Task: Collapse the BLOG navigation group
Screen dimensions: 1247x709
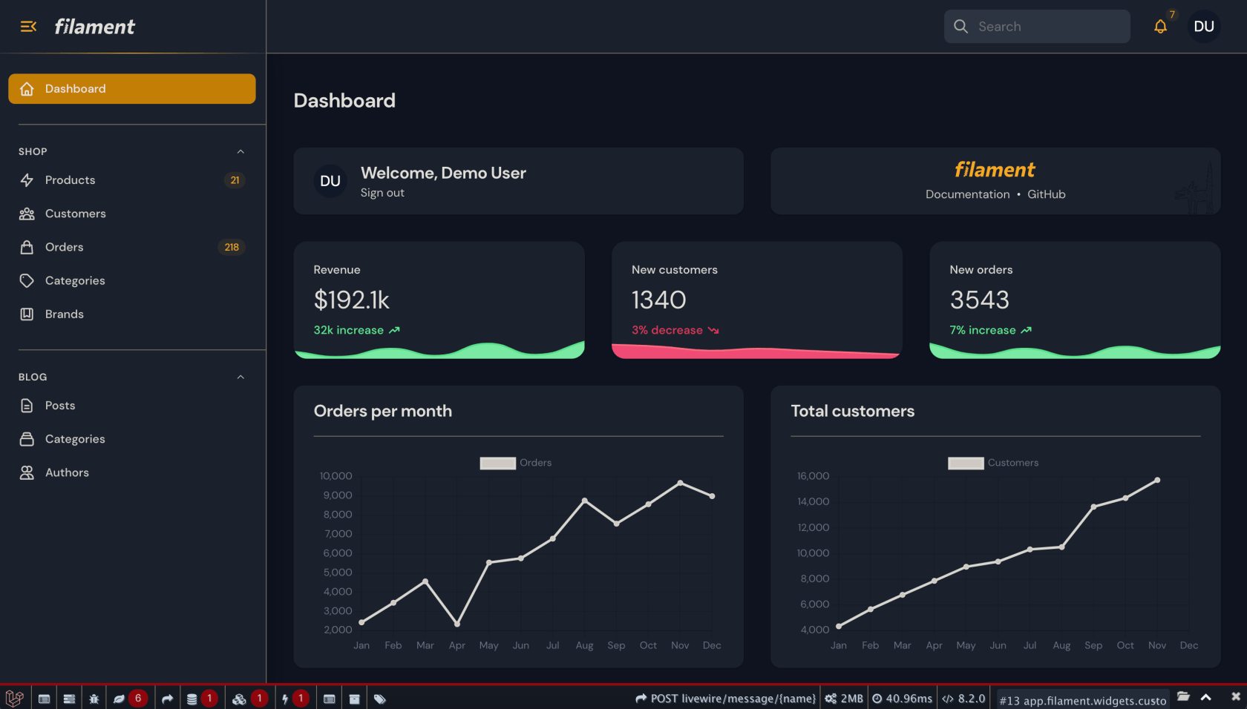Action: coord(240,377)
